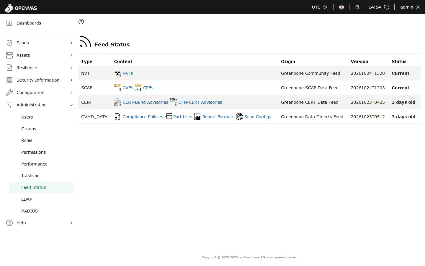
Task: Expand the Help menu chevron
Action: (71, 223)
